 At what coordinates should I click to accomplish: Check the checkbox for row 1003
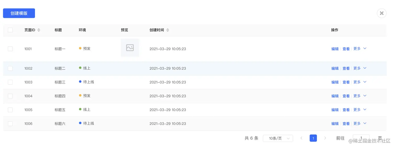pos(10,82)
